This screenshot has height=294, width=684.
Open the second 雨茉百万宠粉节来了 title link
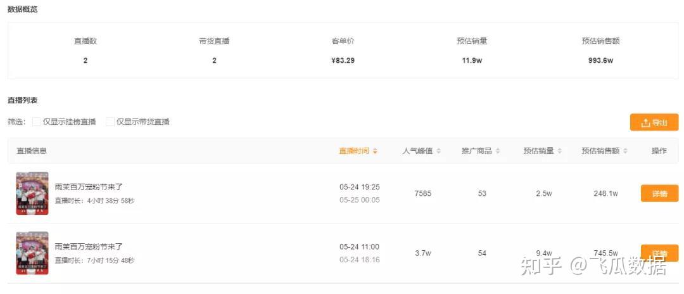pos(89,246)
